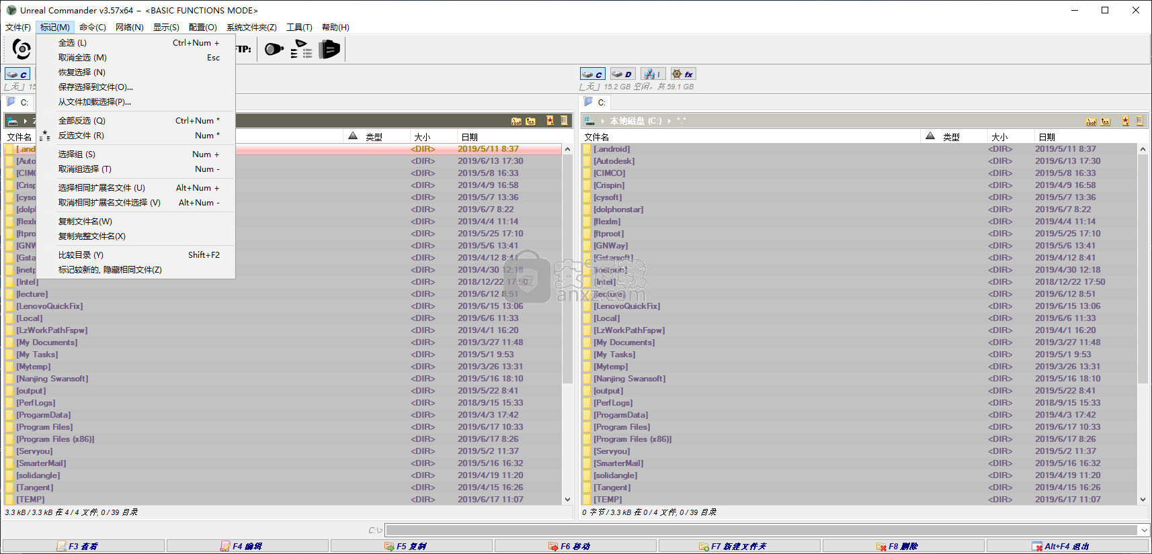Click F8 删除 button
Screen dimensions: 1152x554
903,546
